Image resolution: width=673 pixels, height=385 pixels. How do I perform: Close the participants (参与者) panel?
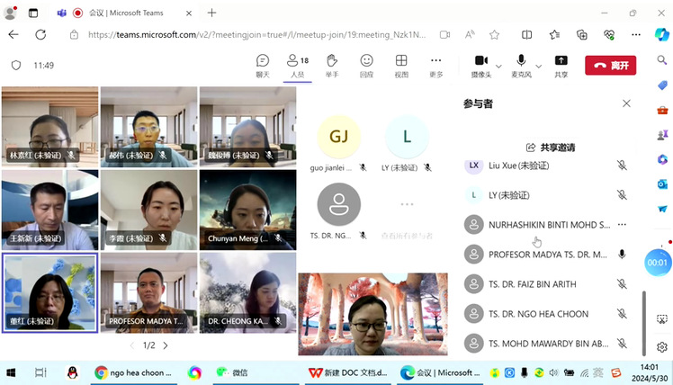click(x=626, y=103)
